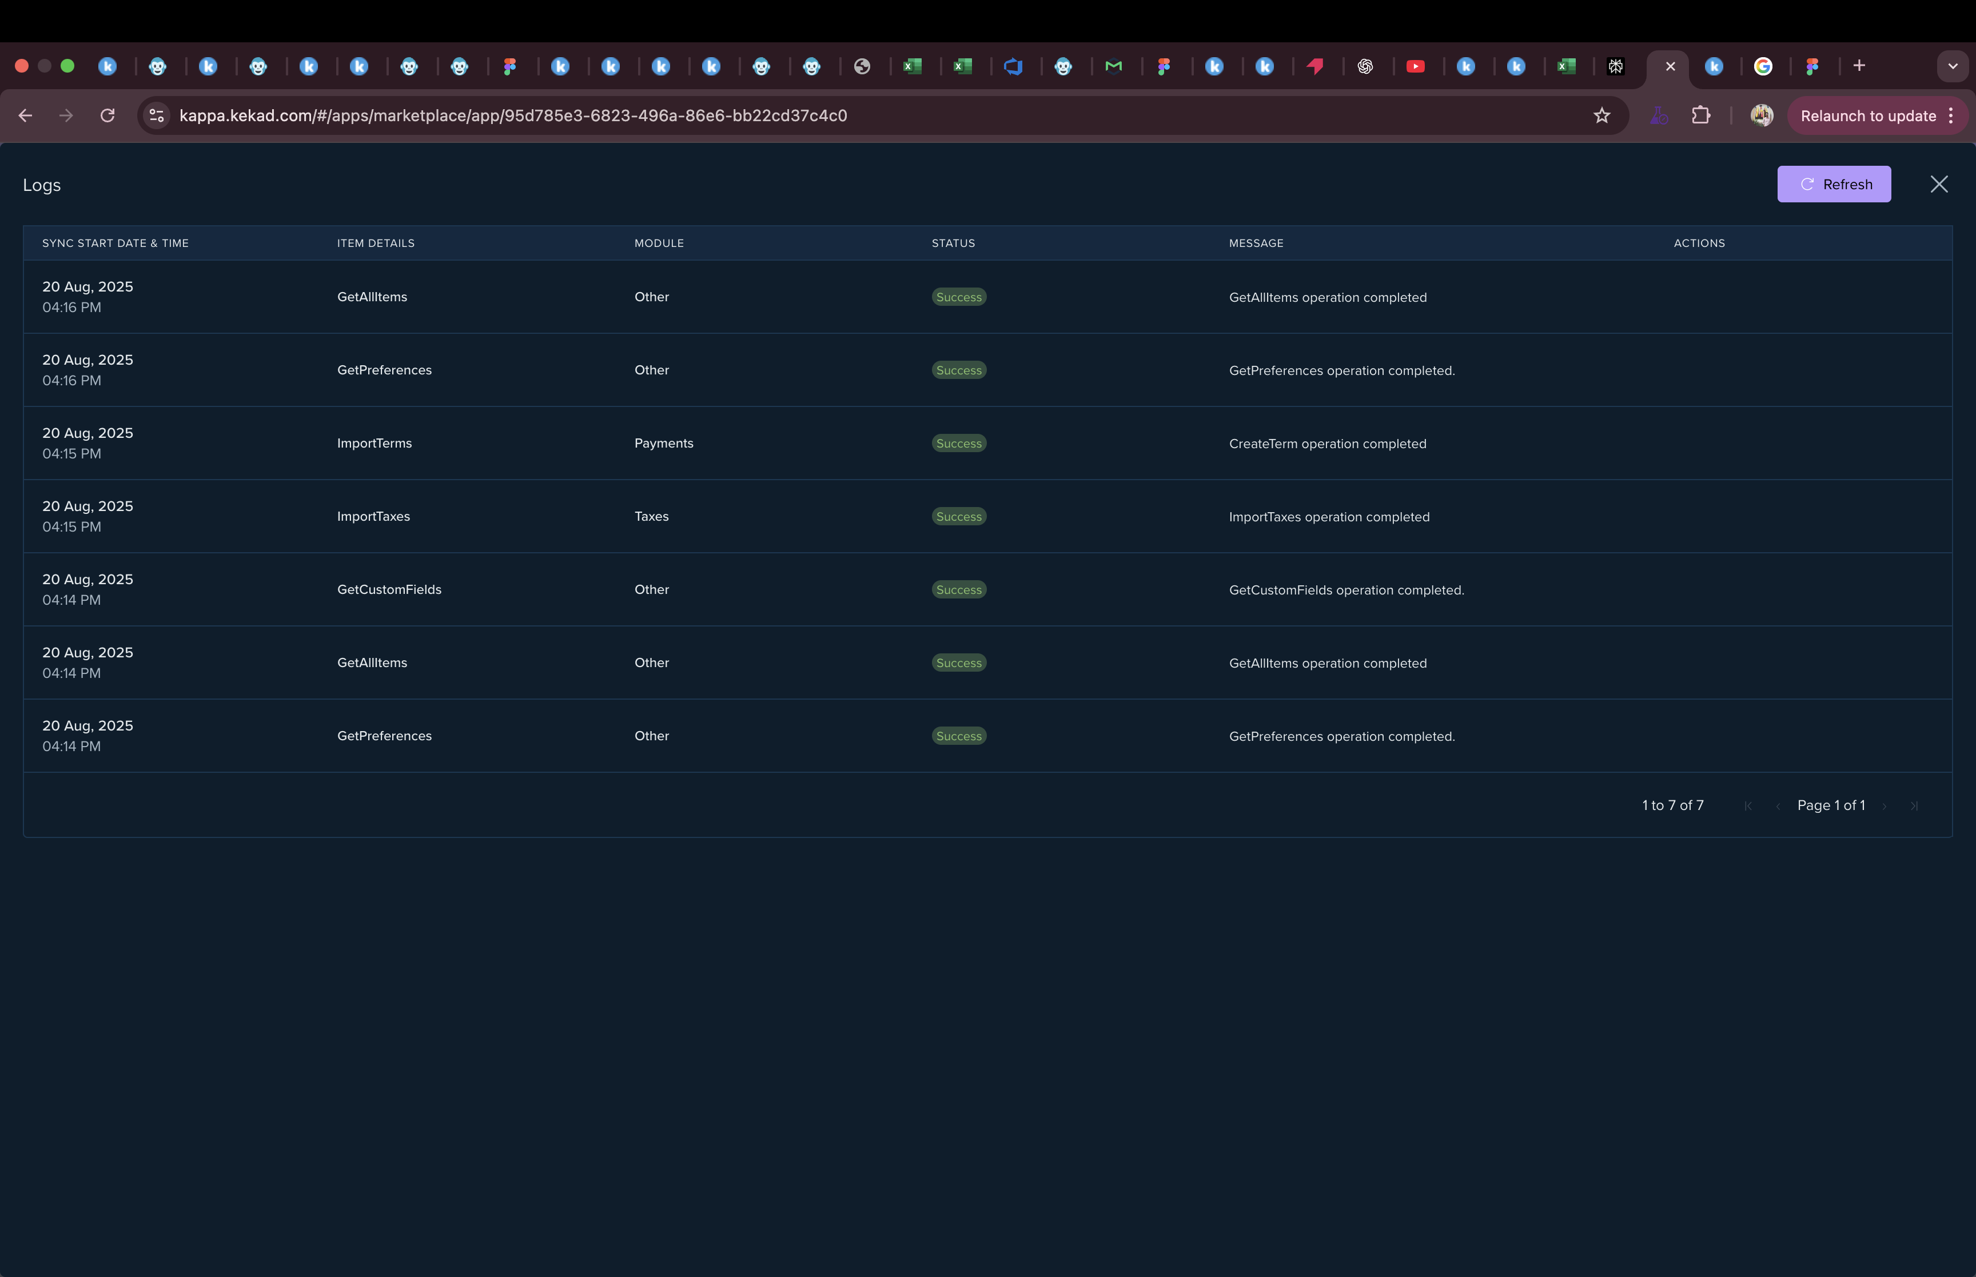Go to the first page of logs
Viewport: 1976px width, 1277px height.
click(x=1747, y=806)
